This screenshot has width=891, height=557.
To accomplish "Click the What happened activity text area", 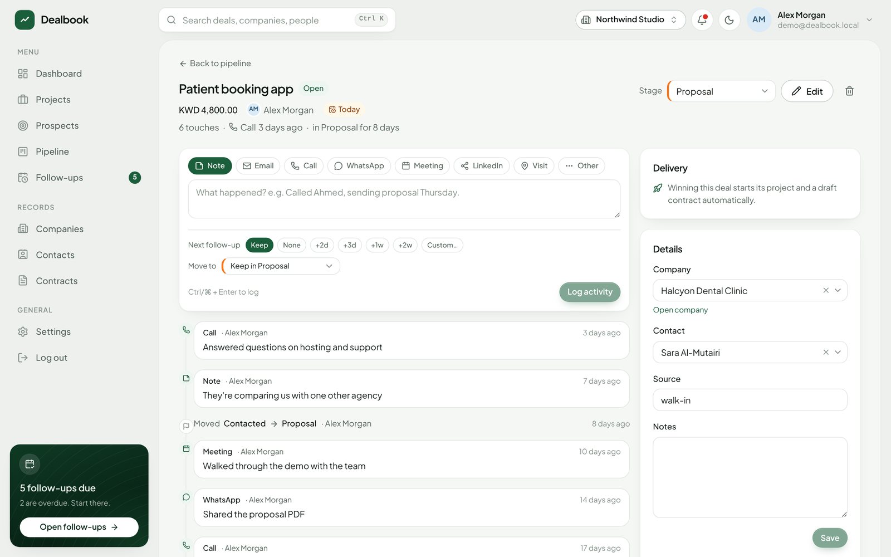I will [404, 199].
